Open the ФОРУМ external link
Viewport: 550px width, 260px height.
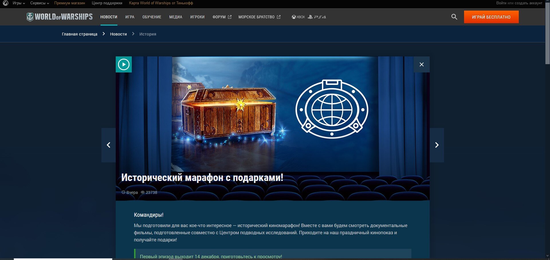point(222,17)
